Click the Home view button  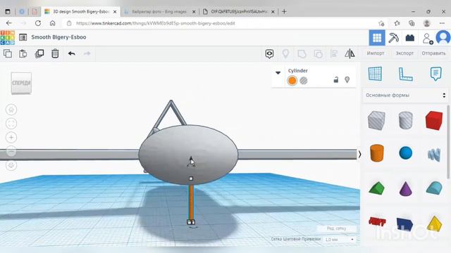(x=11, y=110)
